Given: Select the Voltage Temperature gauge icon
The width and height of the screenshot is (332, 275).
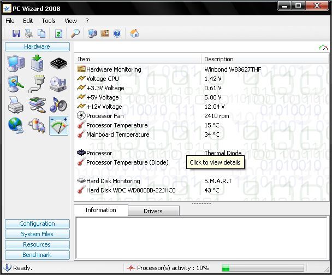Looking at the screenshot, I should pos(58,126).
